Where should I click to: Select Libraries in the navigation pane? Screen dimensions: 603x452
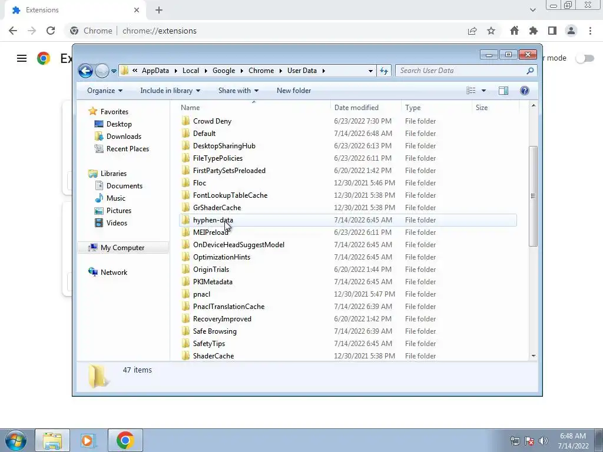pyautogui.click(x=114, y=174)
